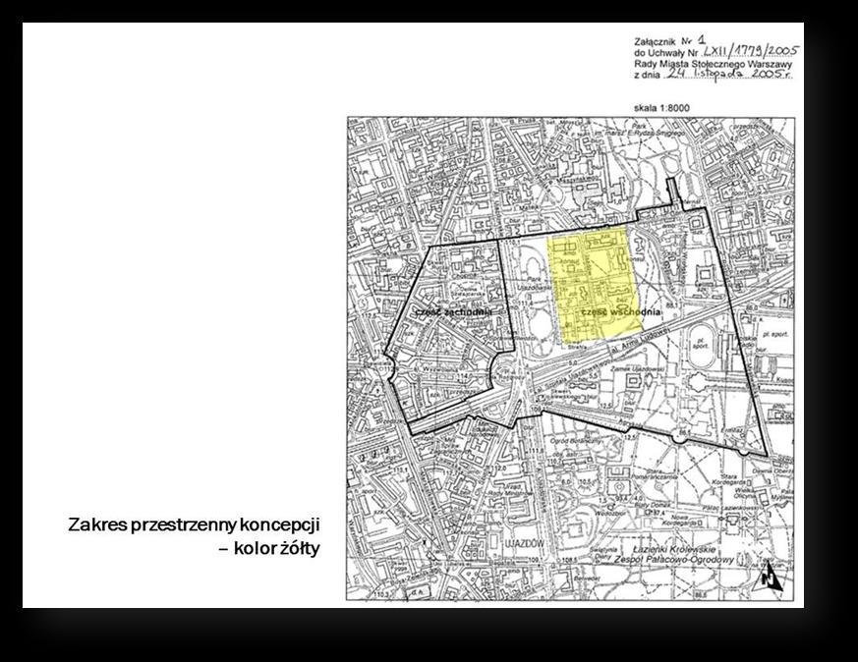Click the 'część wschodnia' map label
This screenshot has width=858, height=662.
pos(620,311)
